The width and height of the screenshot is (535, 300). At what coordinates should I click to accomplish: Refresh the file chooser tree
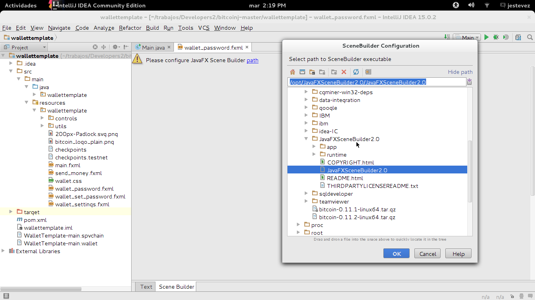pos(356,72)
